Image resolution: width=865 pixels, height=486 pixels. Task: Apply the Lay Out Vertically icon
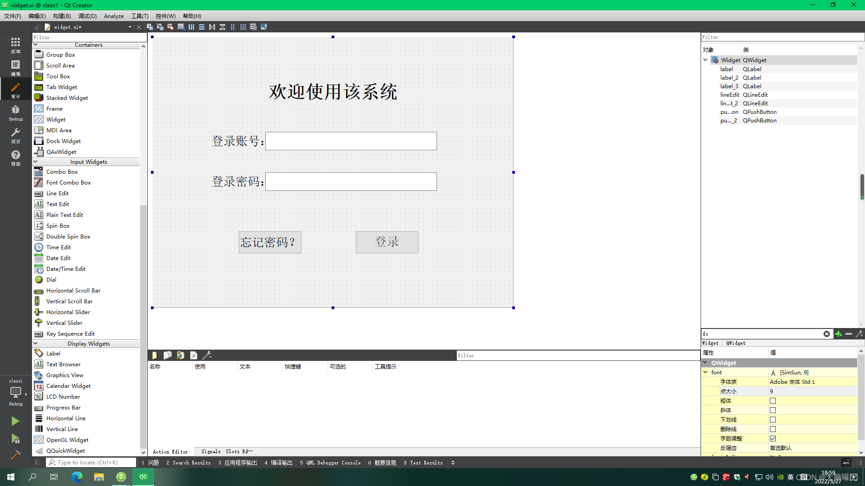202,27
